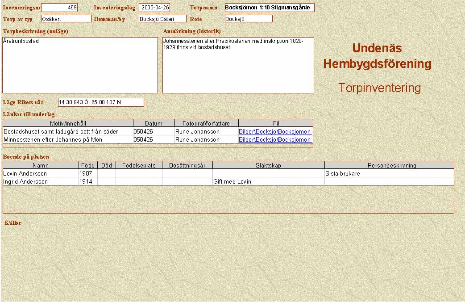Click the Motiv/innehåll column header
465x302 pixels.
68,123
